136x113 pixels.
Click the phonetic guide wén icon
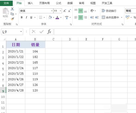click(67, 17)
